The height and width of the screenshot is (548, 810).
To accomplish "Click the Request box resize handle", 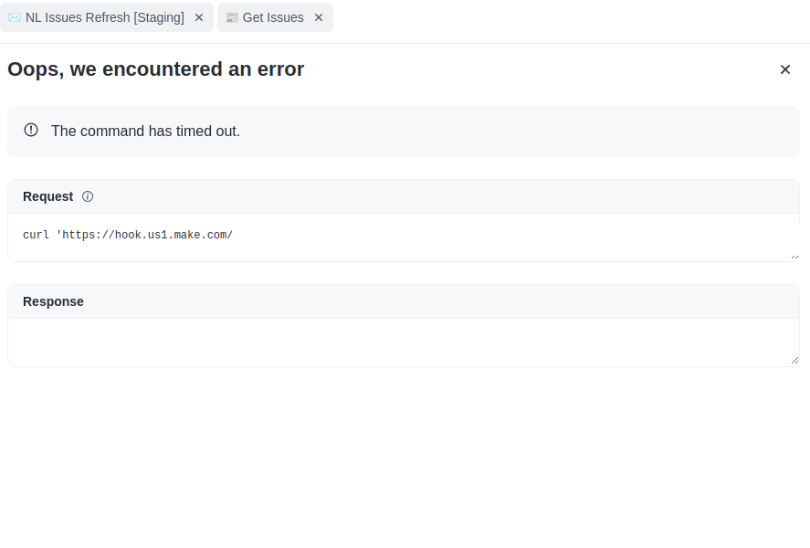I will (794, 257).
